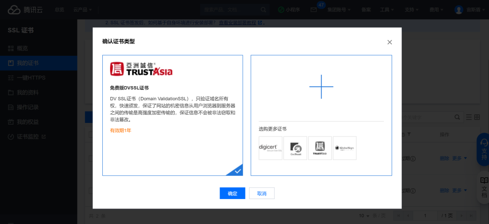
Task: Expand the 支持 dropdown in the top bar
Action: 412,10
